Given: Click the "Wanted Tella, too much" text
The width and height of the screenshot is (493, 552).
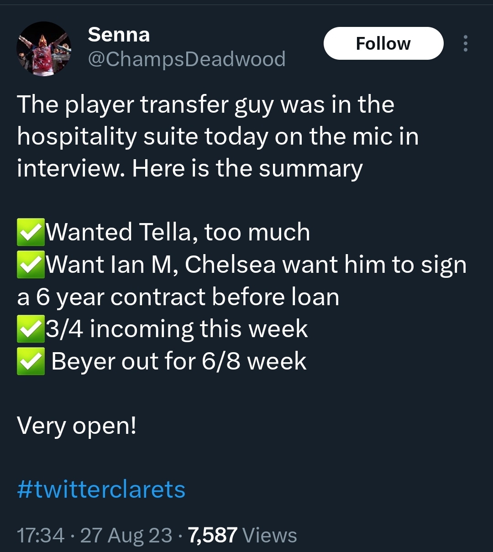Looking at the screenshot, I should pos(178,232).
